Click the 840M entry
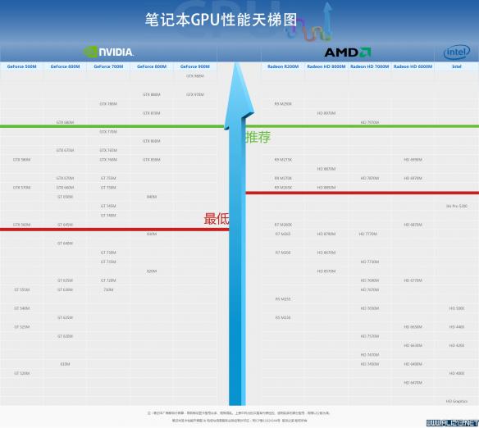Image resolution: width=479 pixels, height=428 pixels. click(152, 197)
